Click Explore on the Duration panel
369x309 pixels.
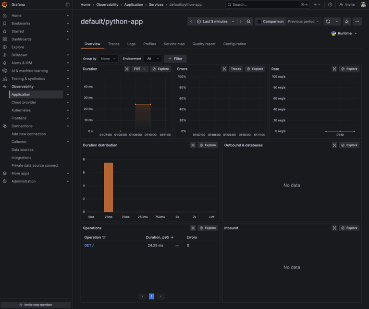pos(160,69)
